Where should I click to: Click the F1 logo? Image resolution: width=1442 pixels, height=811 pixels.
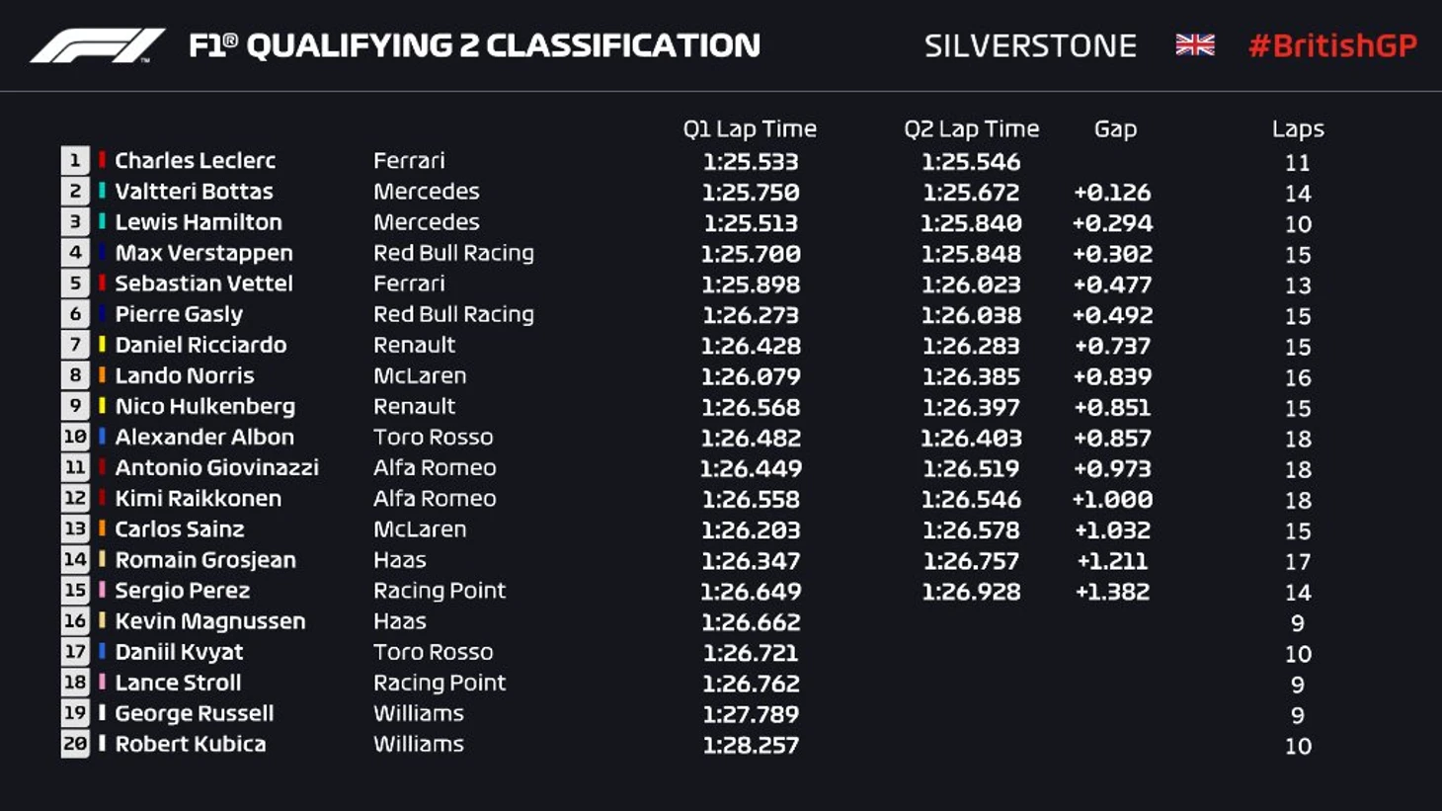tap(97, 45)
